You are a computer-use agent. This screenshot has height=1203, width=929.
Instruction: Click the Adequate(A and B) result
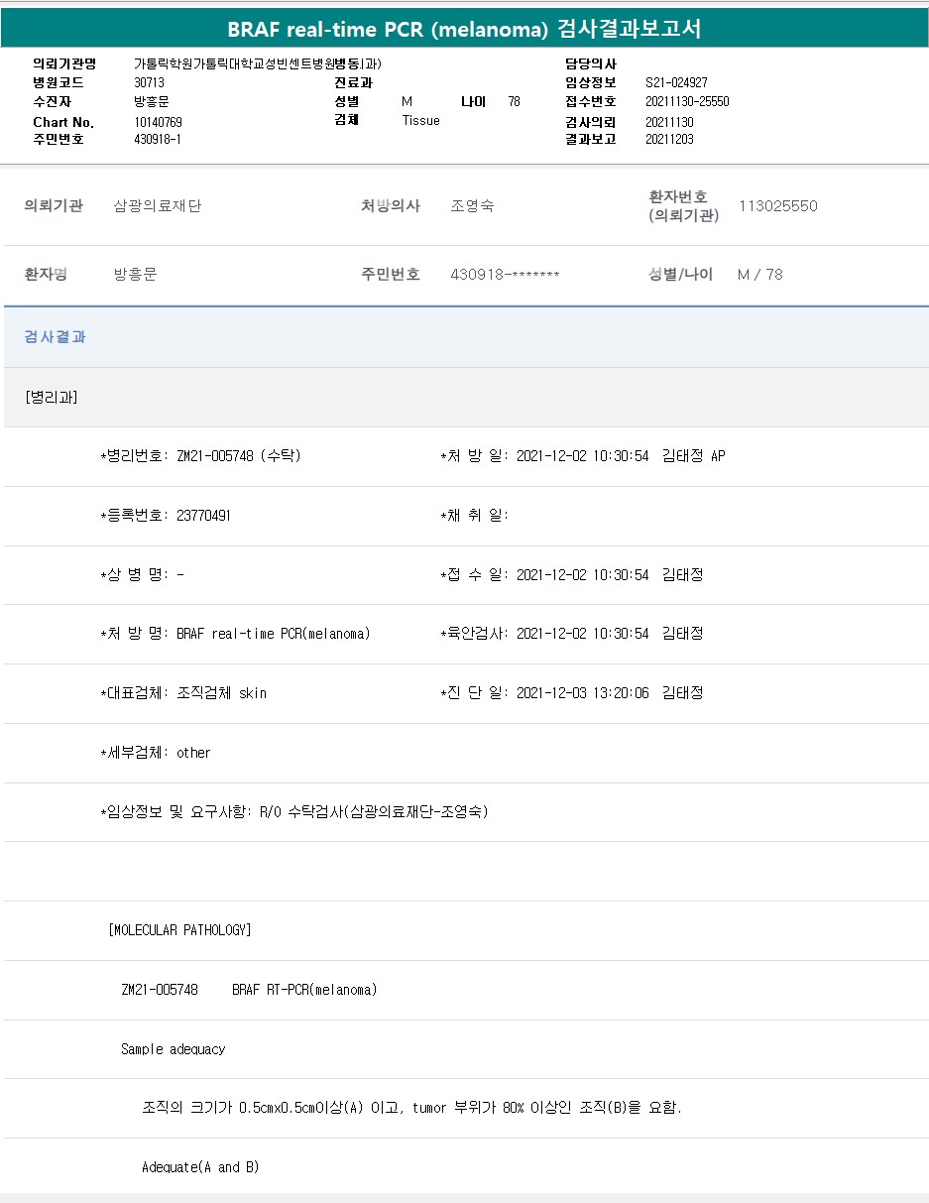[201, 1167]
